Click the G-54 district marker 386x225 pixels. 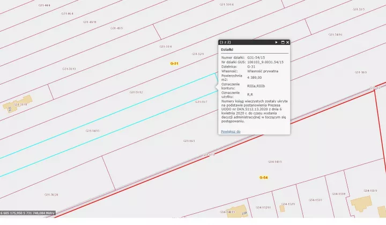pyautogui.click(x=263, y=177)
